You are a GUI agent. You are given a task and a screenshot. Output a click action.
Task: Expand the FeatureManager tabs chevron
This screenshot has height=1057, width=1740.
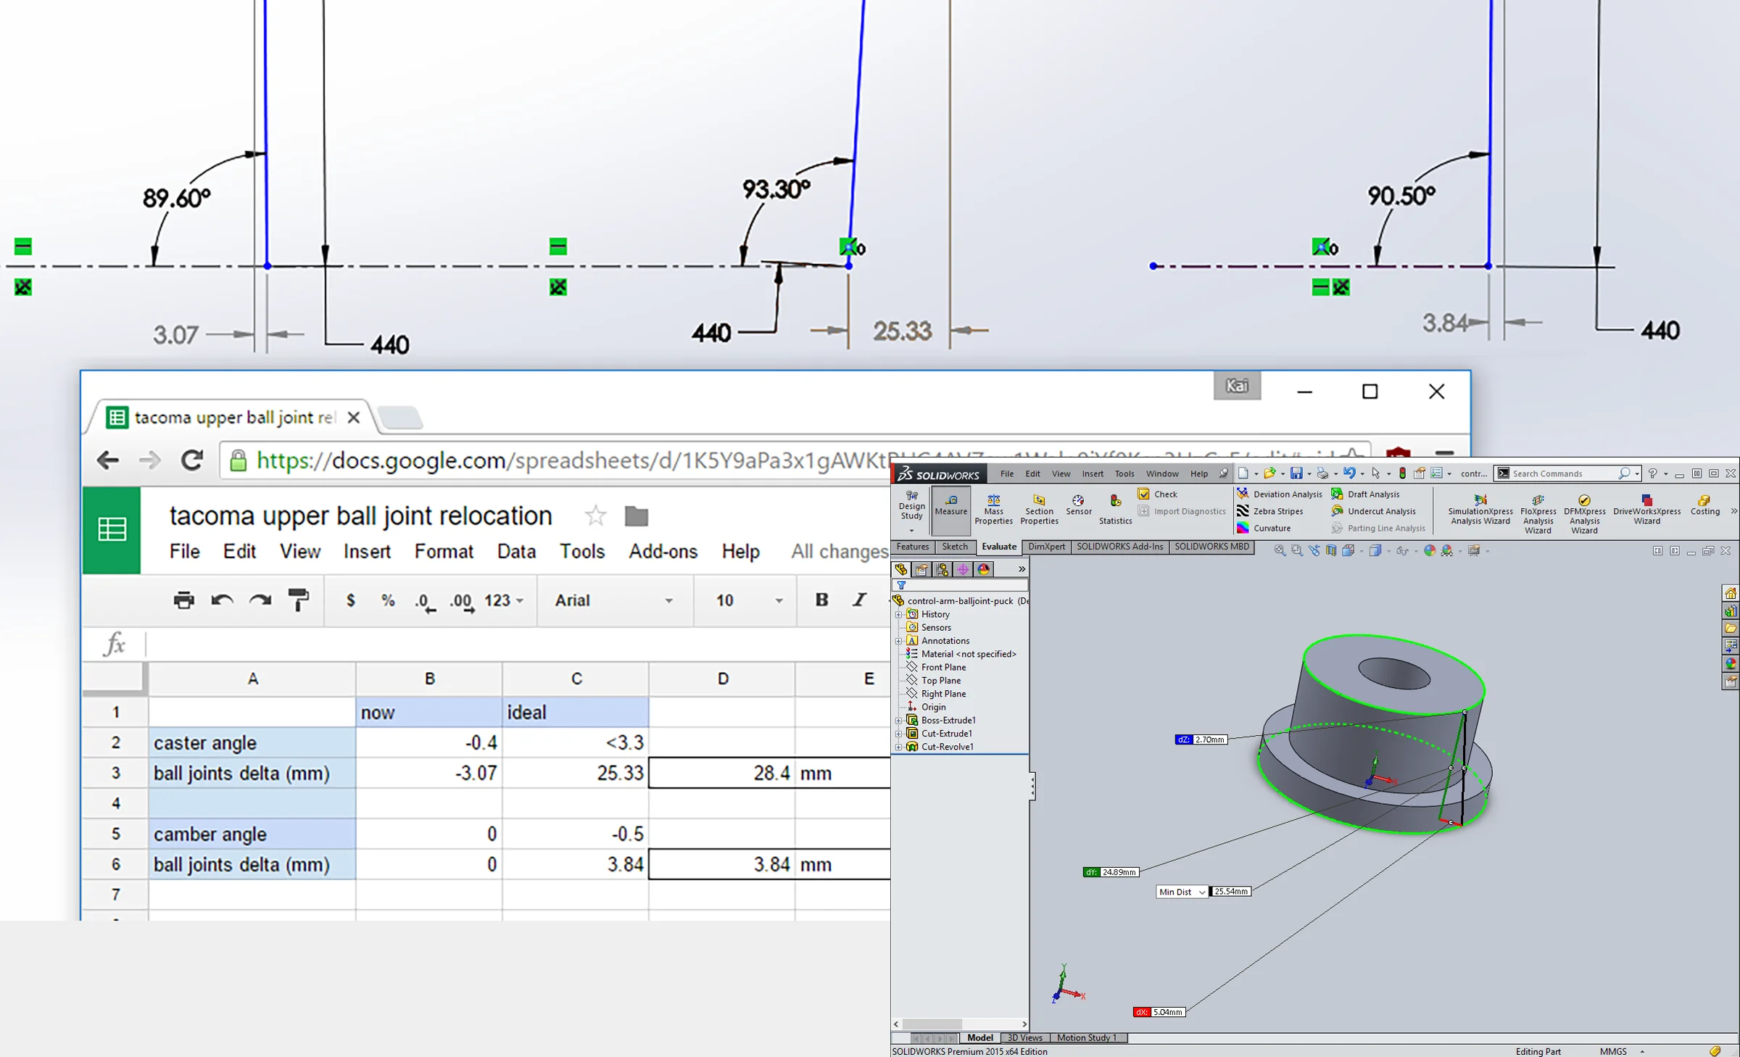(x=1022, y=570)
